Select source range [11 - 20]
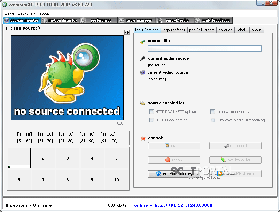280x212 pixels. (x=45, y=134)
